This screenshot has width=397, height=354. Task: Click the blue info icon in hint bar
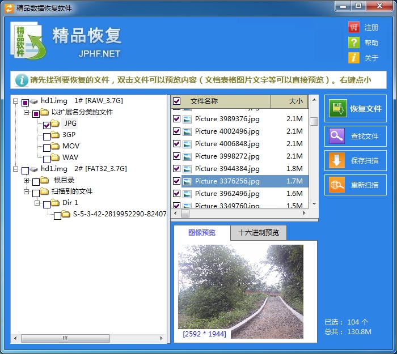point(22,80)
